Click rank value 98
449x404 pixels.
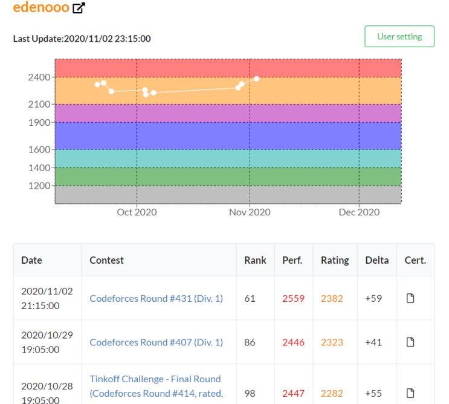click(x=250, y=393)
